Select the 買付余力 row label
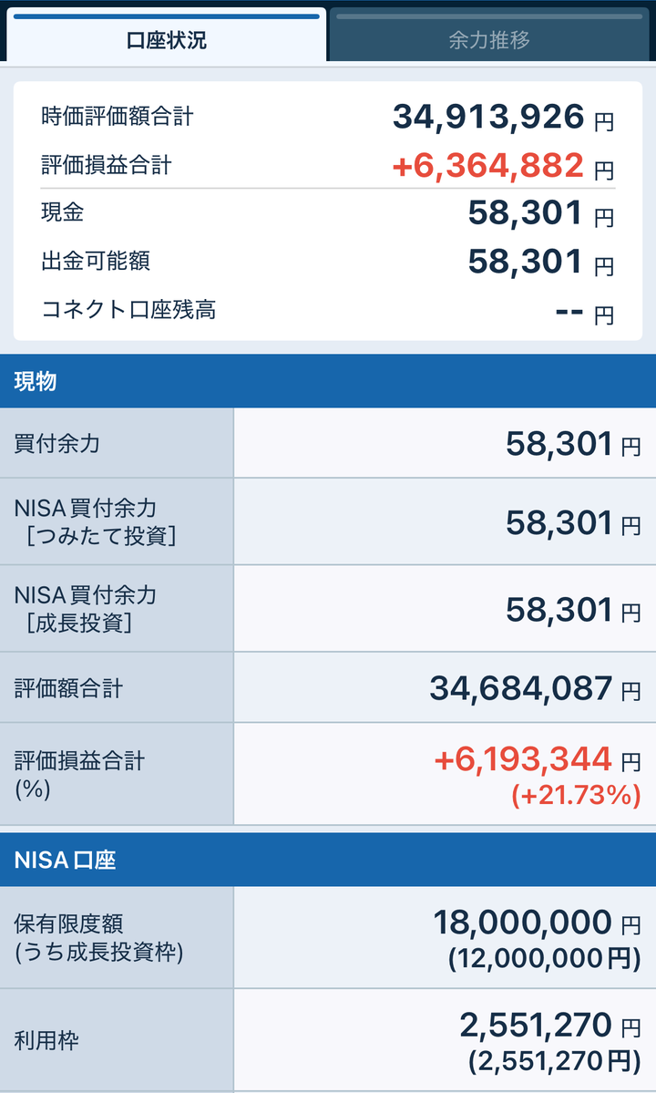This screenshot has height=1093, width=656. click(x=57, y=443)
